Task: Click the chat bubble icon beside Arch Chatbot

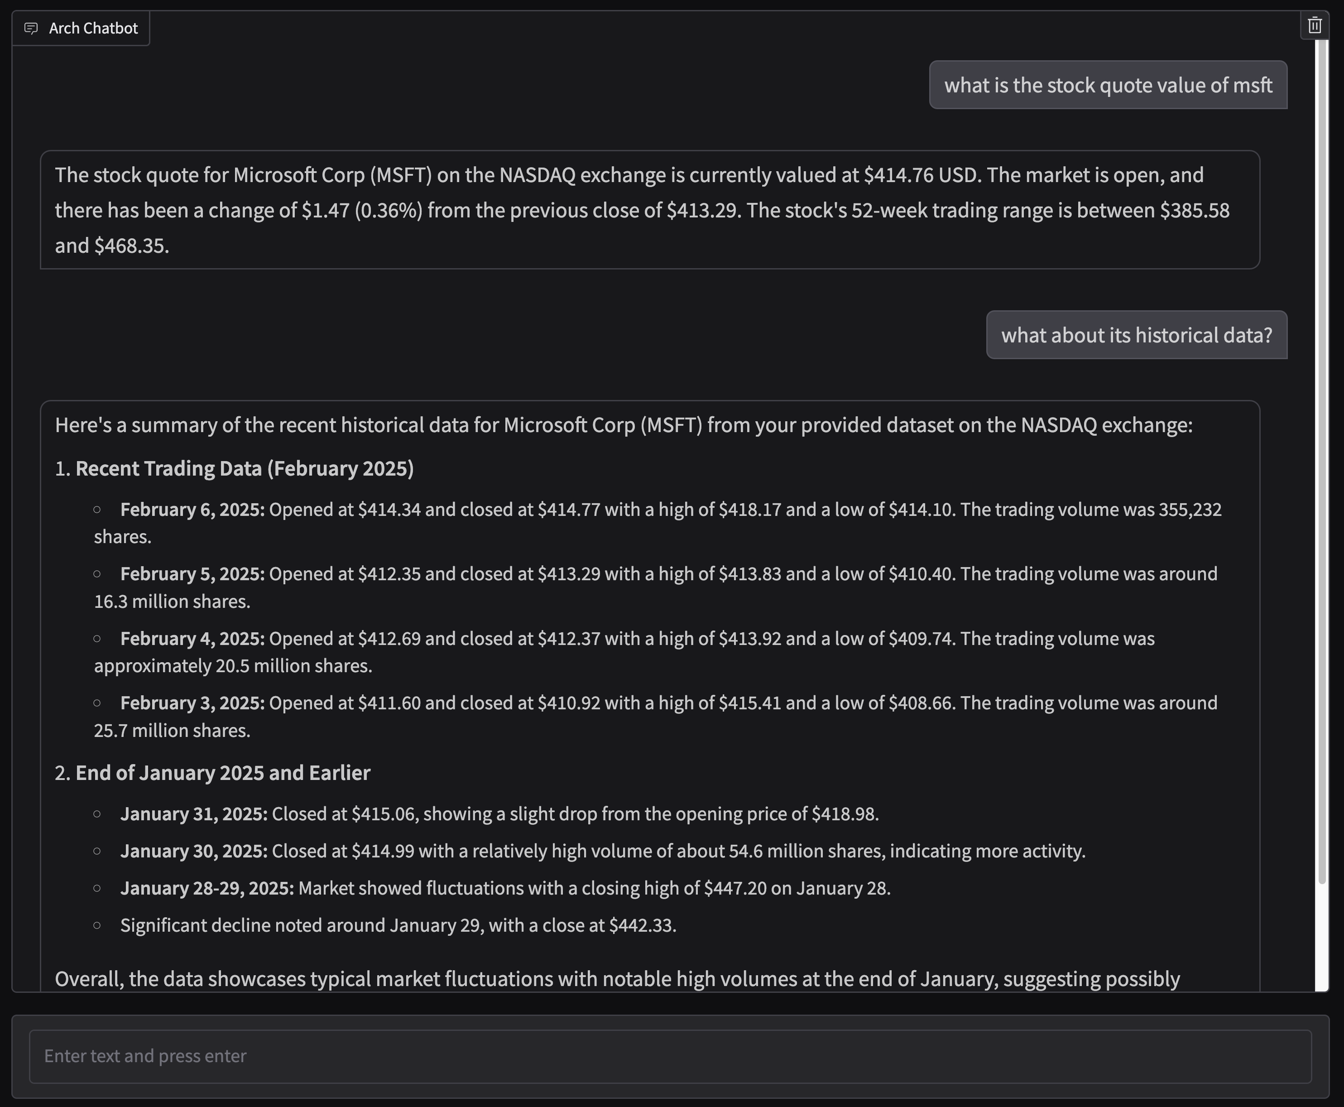Action: pos(31,28)
